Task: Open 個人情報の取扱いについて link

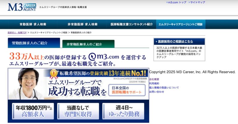Action: 164,88
